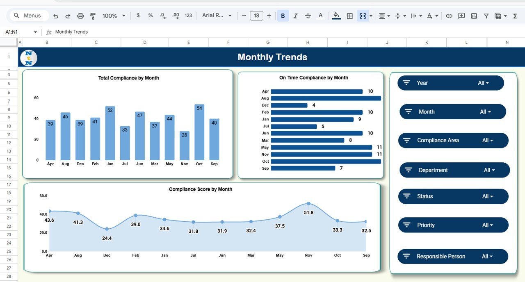Expand the Department filter All dropdown
Viewport: 525px width, 282px height.
point(489,170)
